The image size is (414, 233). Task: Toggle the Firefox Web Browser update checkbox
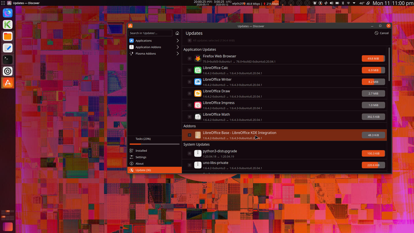tap(189, 58)
